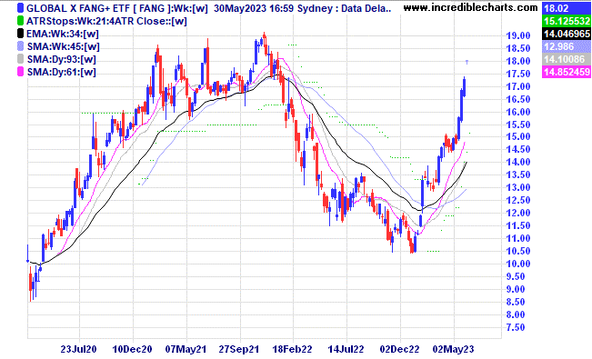Click the blue FANG legend color marker
This screenshot has height=359, width=592.
coord(21,8)
